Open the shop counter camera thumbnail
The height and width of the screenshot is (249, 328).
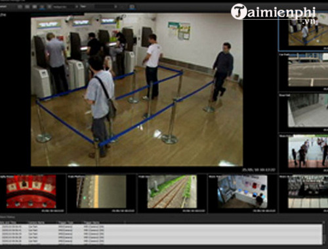(x=242, y=191)
